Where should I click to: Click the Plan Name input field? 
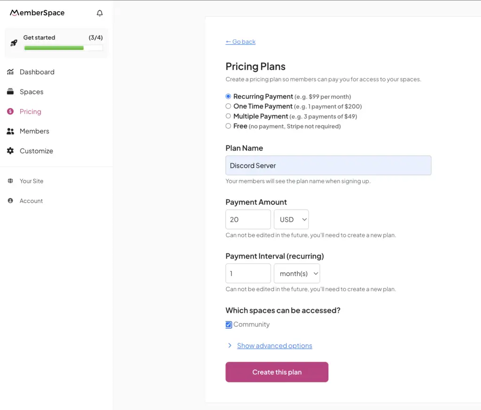pyautogui.click(x=328, y=165)
